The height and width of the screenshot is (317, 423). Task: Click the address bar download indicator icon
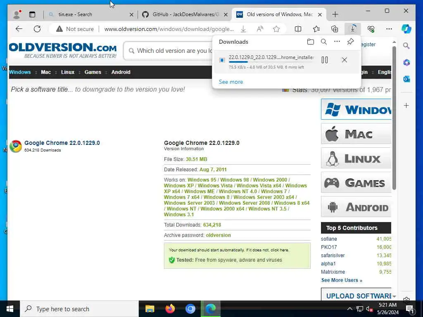pos(243,29)
